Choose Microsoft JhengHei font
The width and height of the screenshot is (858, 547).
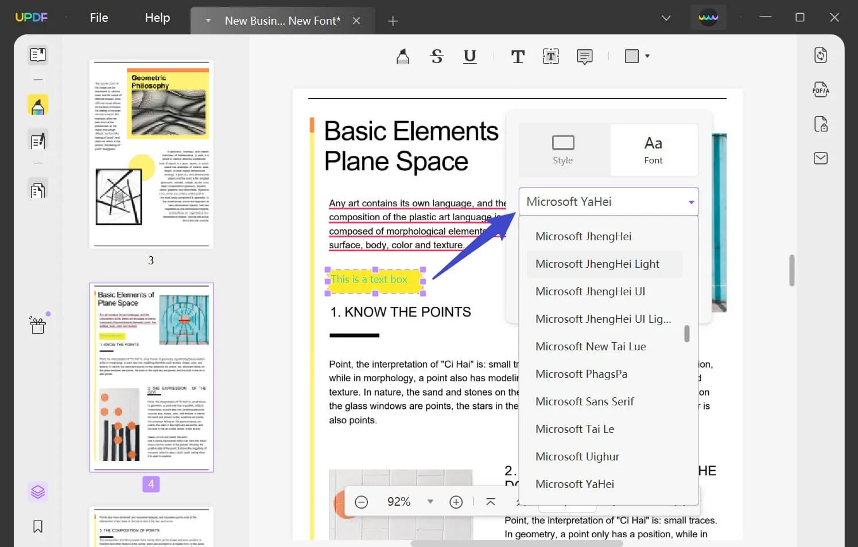point(605,236)
